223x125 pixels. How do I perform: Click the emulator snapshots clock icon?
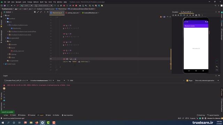pyautogui.click(x=199, y=15)
